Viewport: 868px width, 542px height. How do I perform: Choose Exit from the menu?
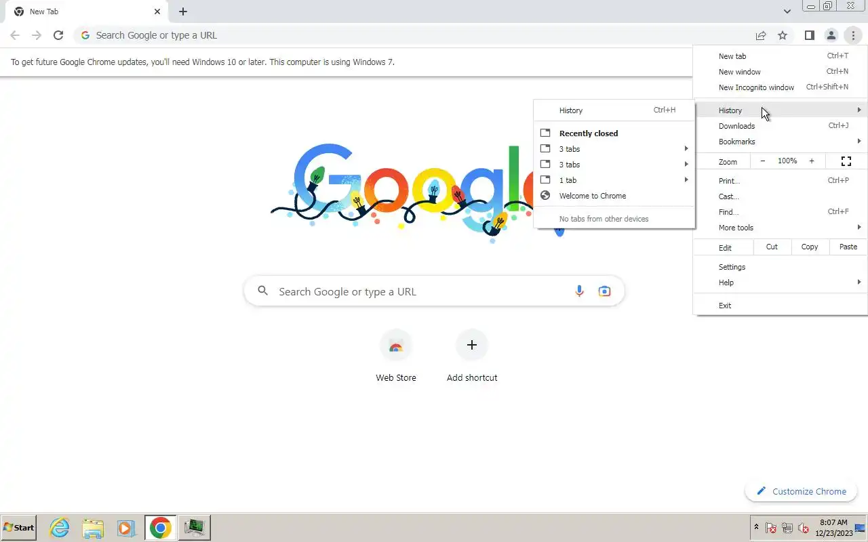[781, 306]
